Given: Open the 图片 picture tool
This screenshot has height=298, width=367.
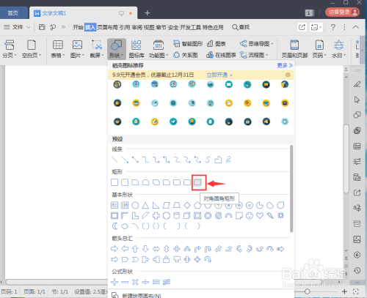Looking at the screenshot, I should [77, 49].
